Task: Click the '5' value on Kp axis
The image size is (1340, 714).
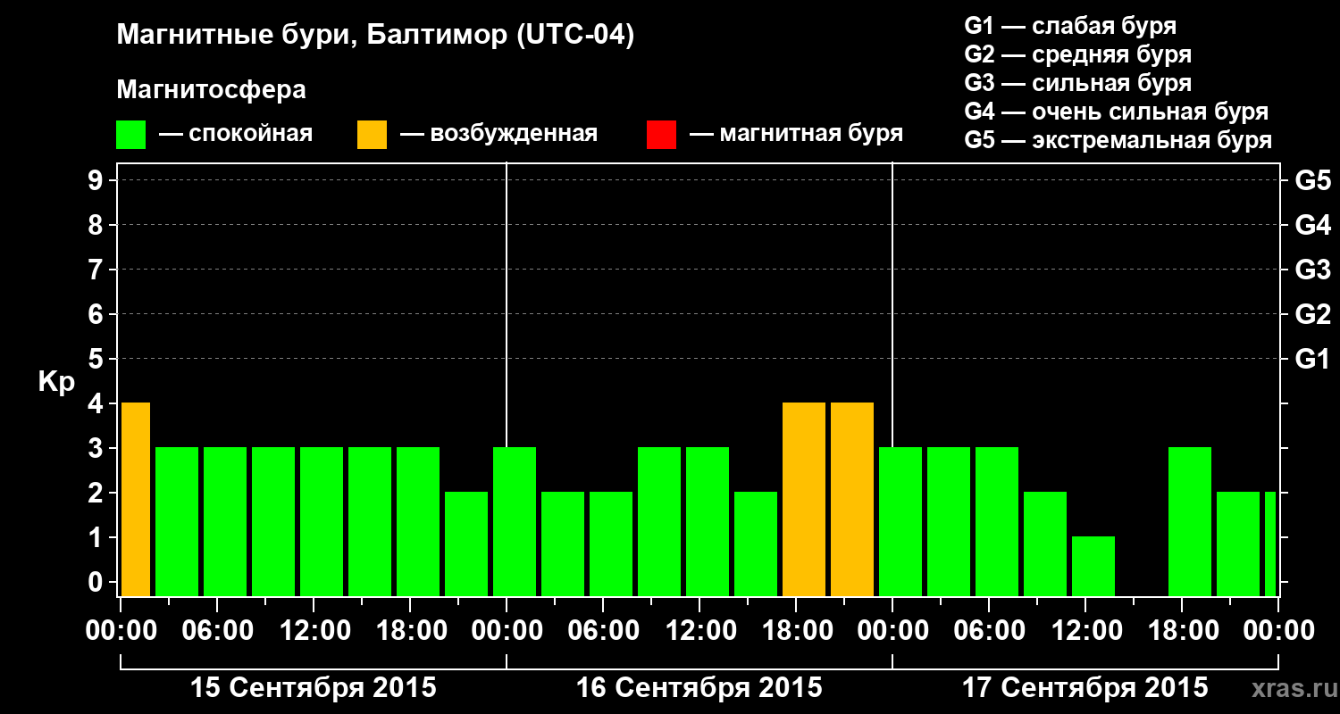Action: (x=97, y=359)
